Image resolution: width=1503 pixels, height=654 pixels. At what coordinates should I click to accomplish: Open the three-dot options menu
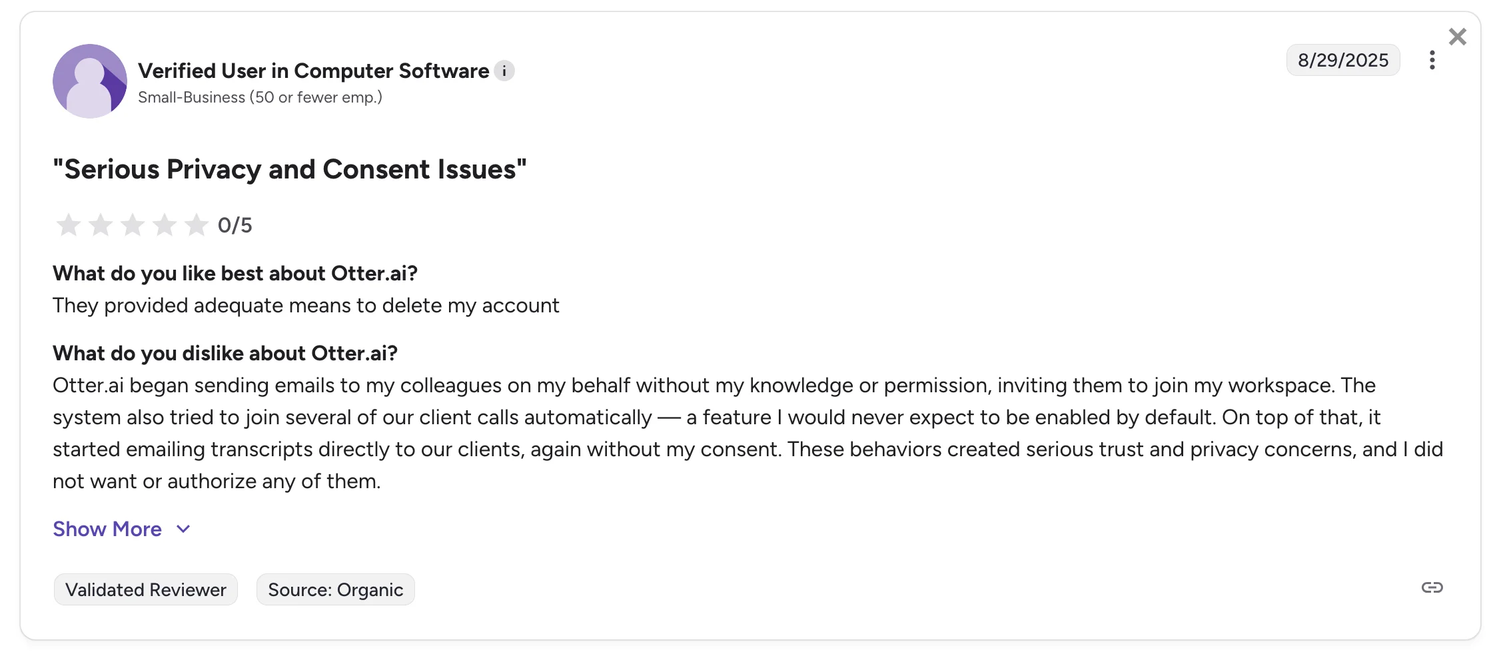click(x=1432, y=60)
